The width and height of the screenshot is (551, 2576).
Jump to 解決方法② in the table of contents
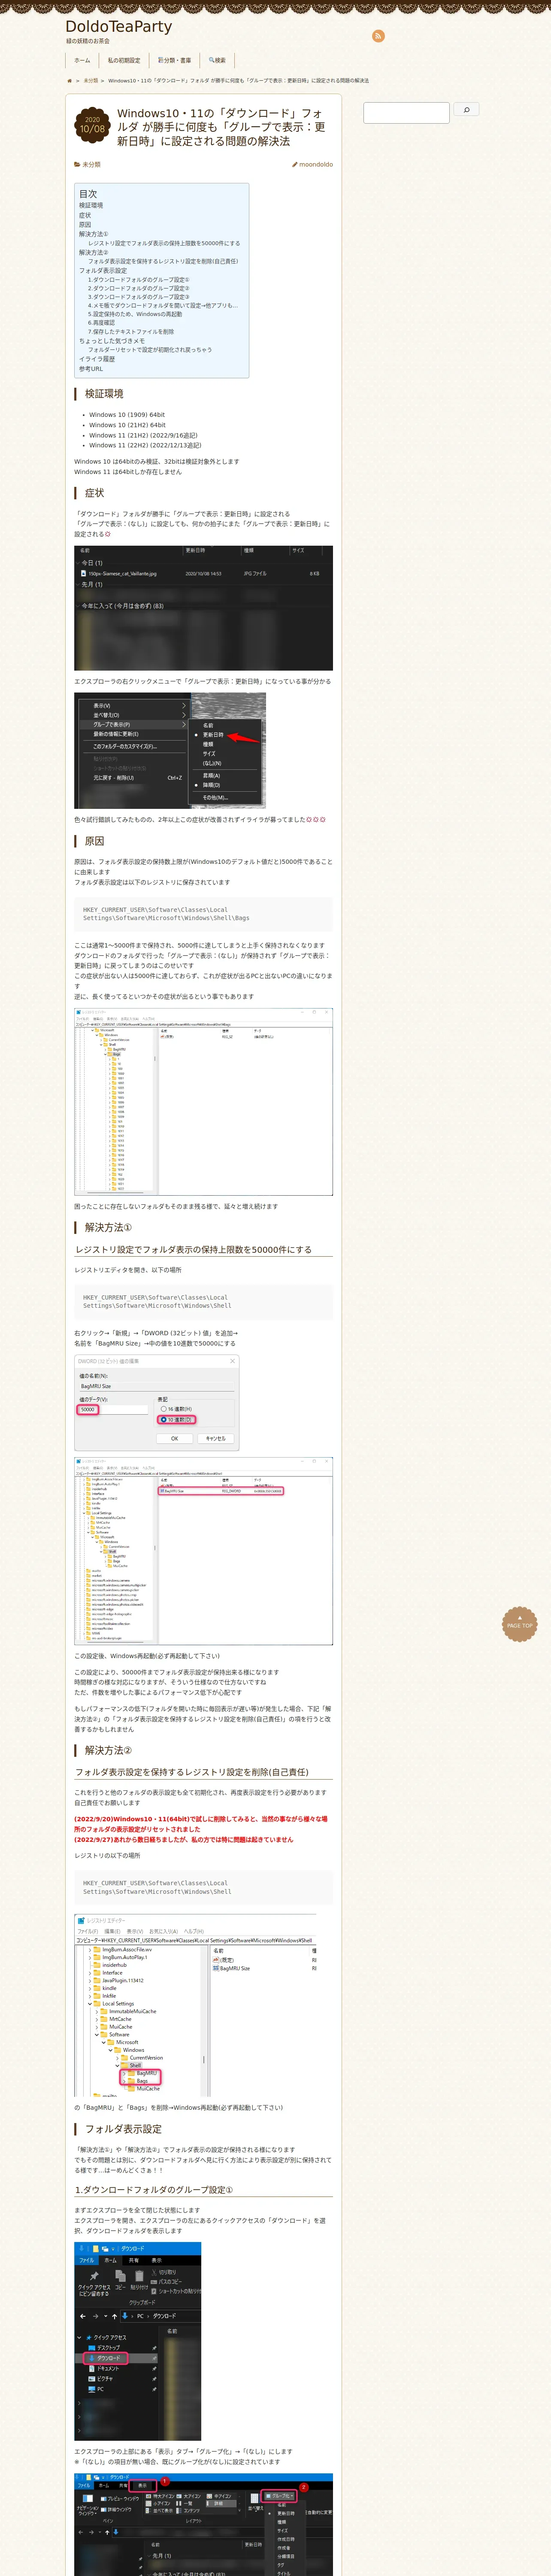tap(94, 252)
